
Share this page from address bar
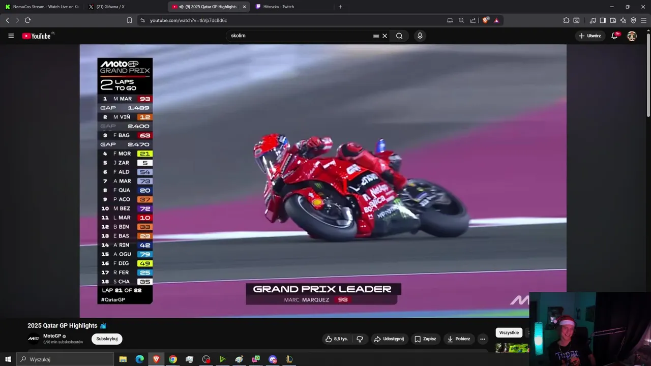(x=473, y=20)
